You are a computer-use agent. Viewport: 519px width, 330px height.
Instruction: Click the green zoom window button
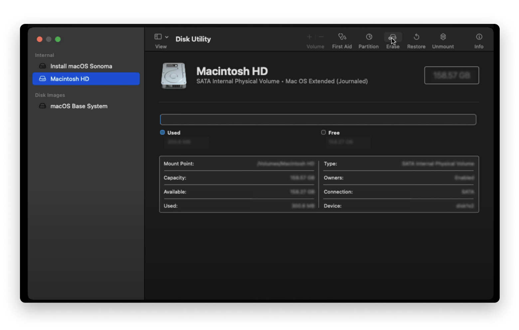[x=58, y=39]
